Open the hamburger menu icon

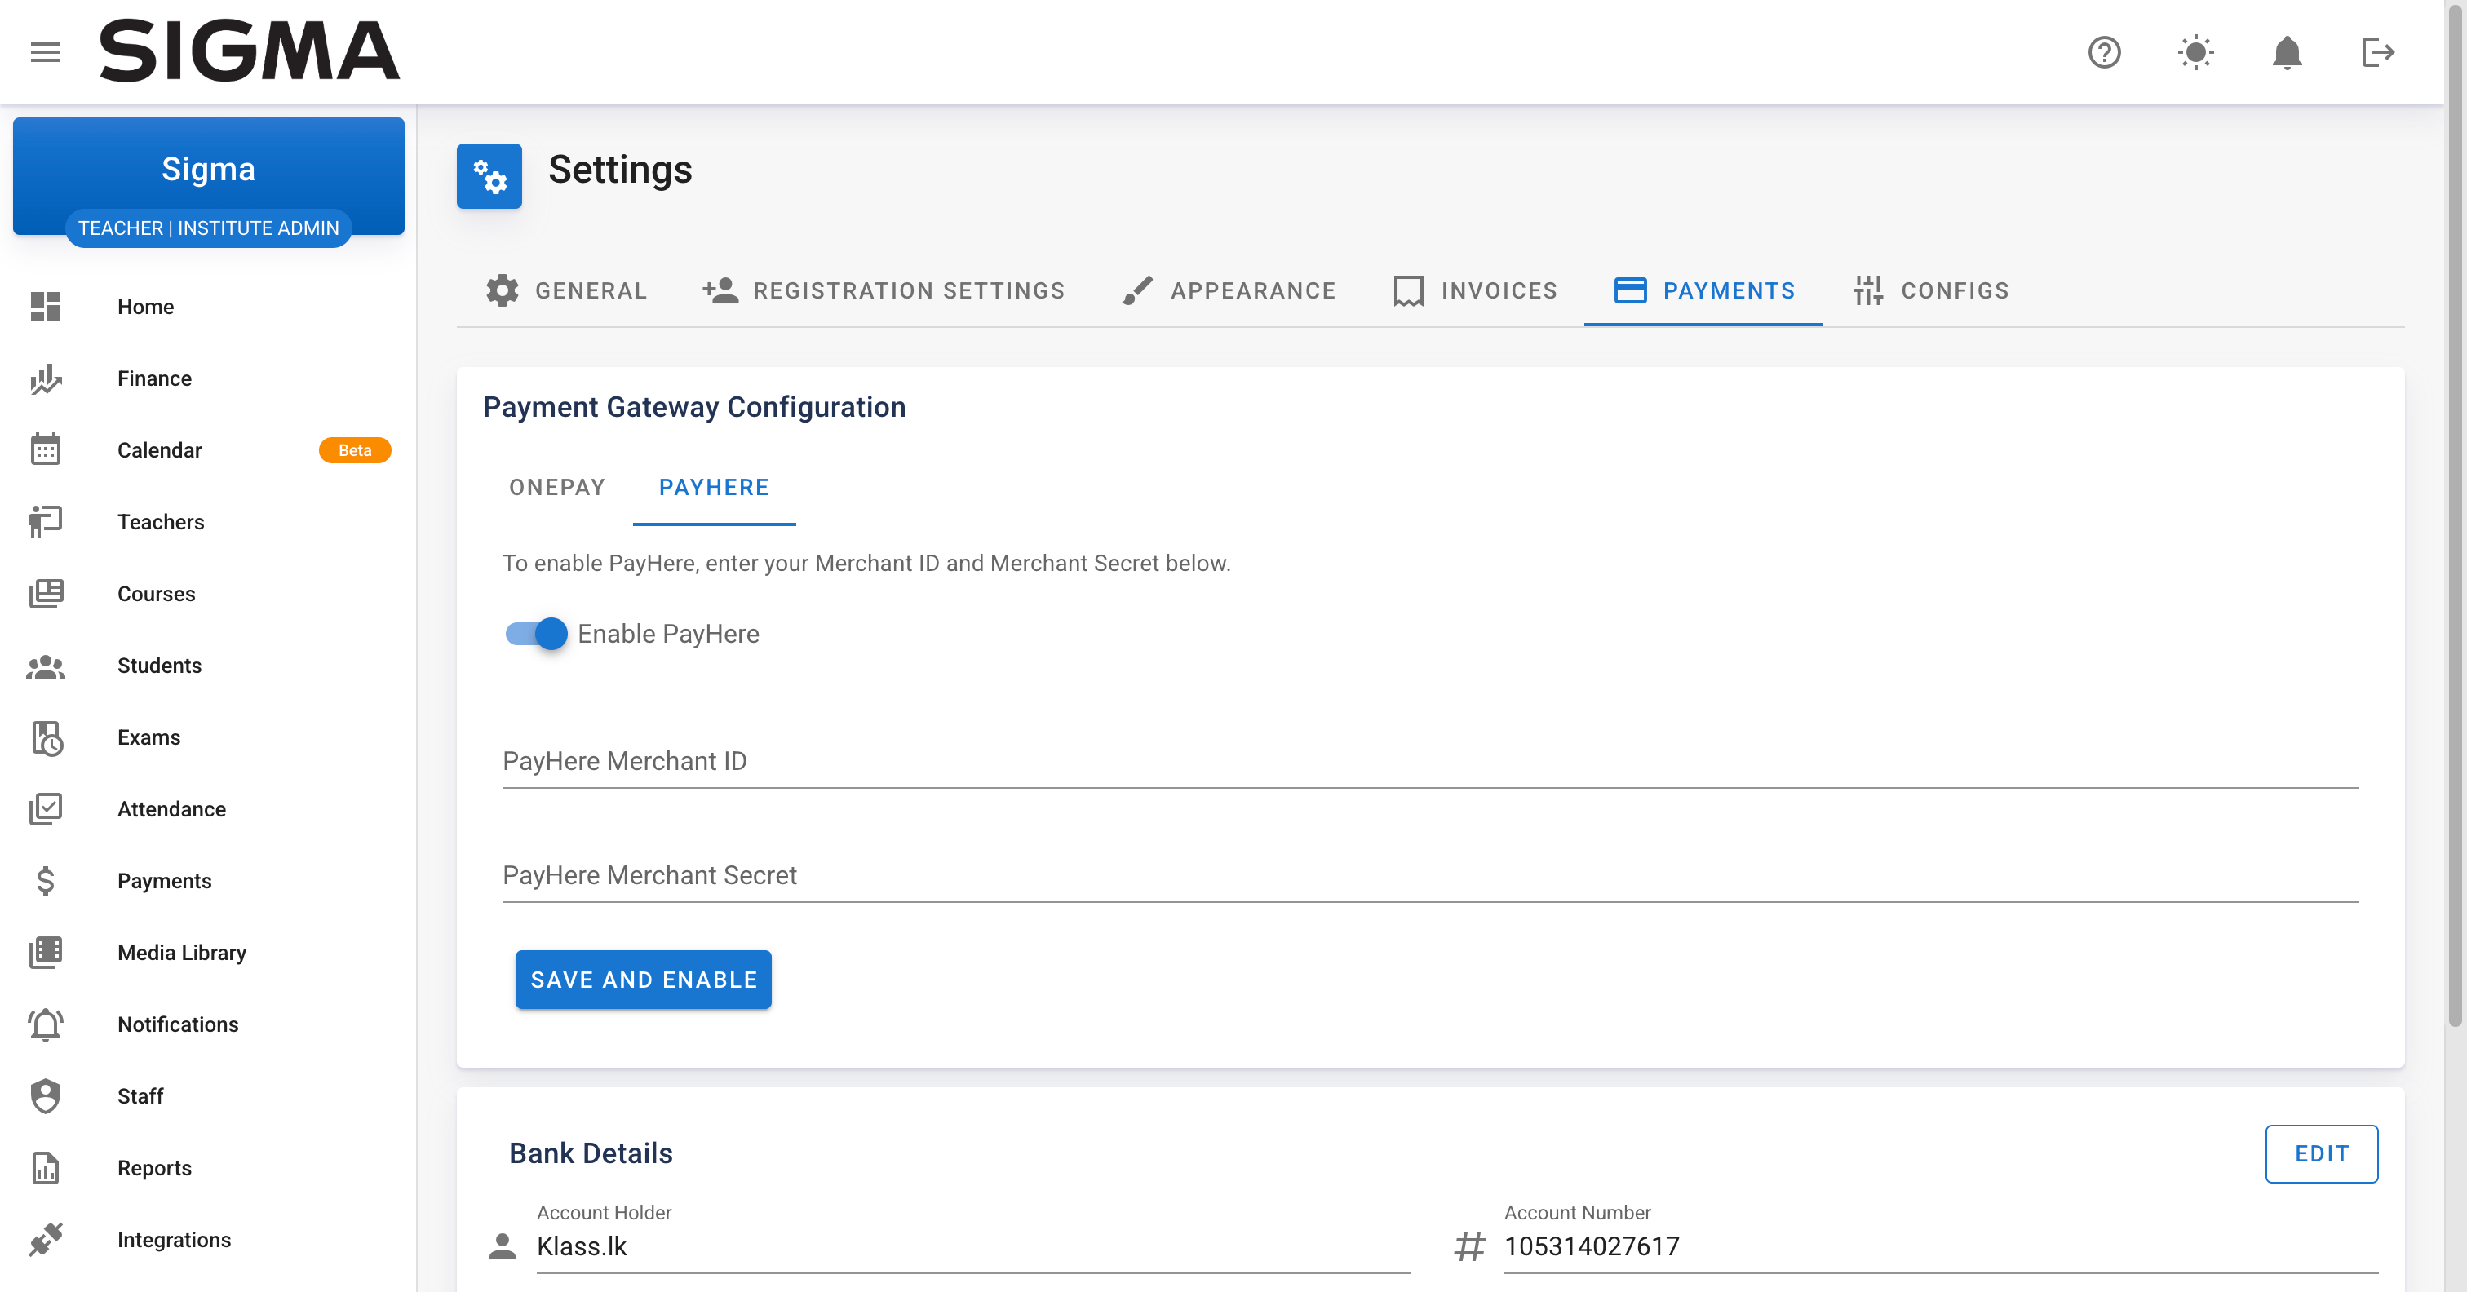coord(45,51)
